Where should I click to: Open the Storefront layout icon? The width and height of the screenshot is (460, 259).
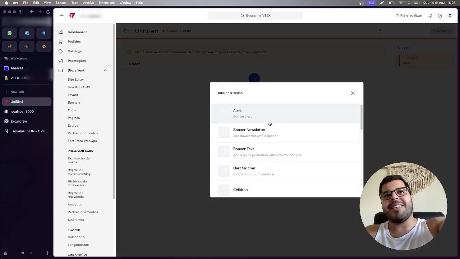[x=60, y=71]
